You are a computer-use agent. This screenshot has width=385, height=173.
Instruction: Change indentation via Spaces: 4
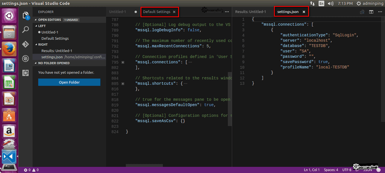pyautogui.click(x=331, y=170)
